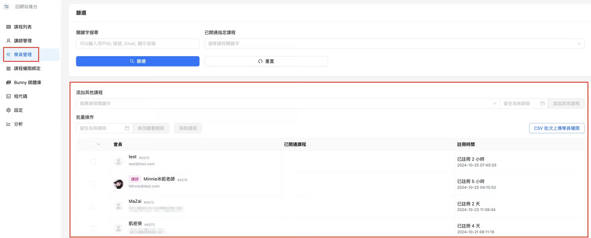Image resolution: width=591 pixels, height=238 pixels.
Task: Click the calendar icon in 批量操作 date field
Action: click(x=127, y=128)
